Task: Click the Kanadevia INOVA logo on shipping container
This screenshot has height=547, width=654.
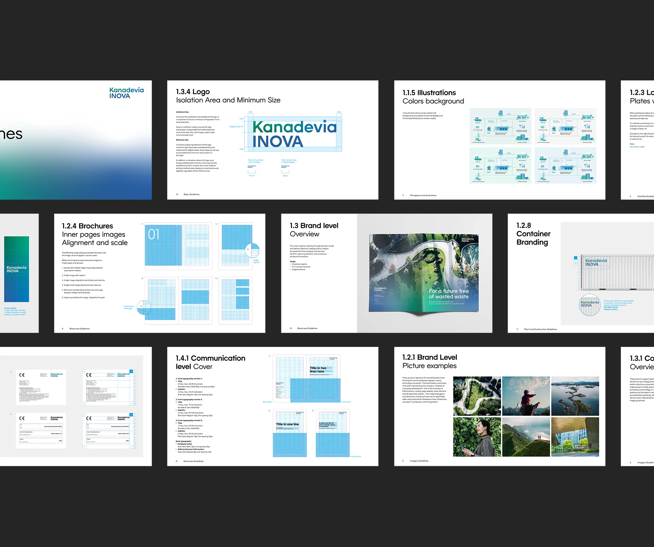Action: point(596,262)
